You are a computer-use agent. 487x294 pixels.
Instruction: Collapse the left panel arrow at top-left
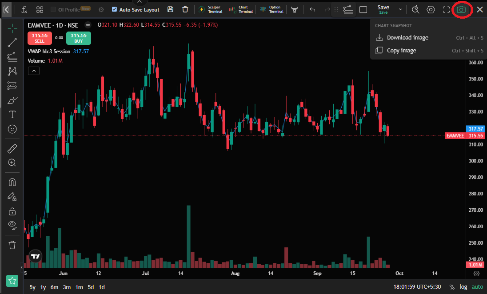coord(6,10)
